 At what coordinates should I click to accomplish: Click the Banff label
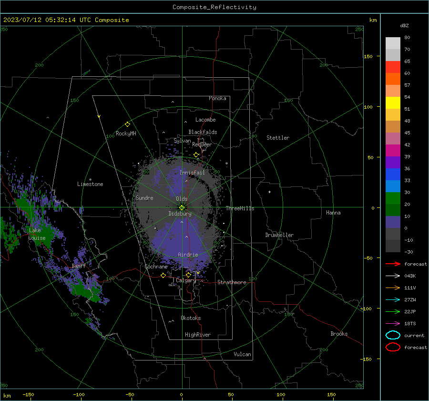point(79,266)
